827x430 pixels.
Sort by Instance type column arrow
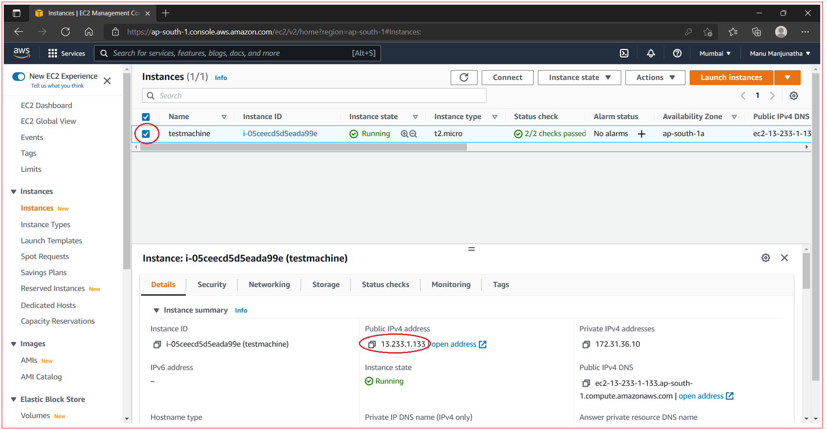point(495,117)
